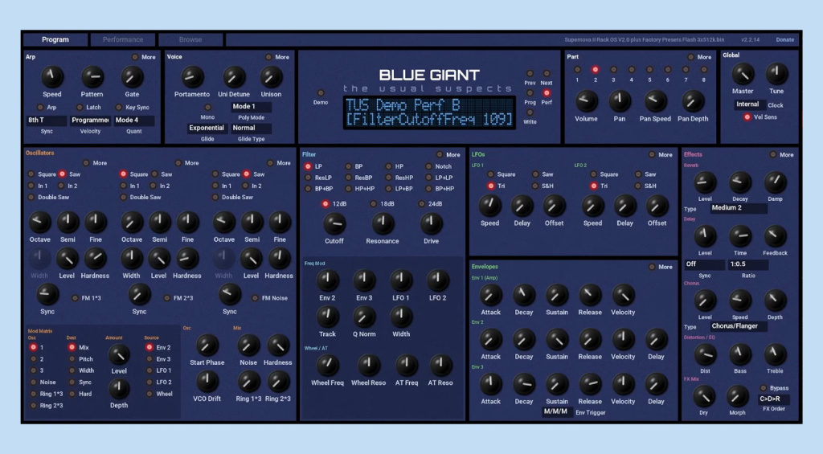This screenshot has height=454, width=823.
Task: Click the FX Mix Morph knob
Action: coord(738,397)
